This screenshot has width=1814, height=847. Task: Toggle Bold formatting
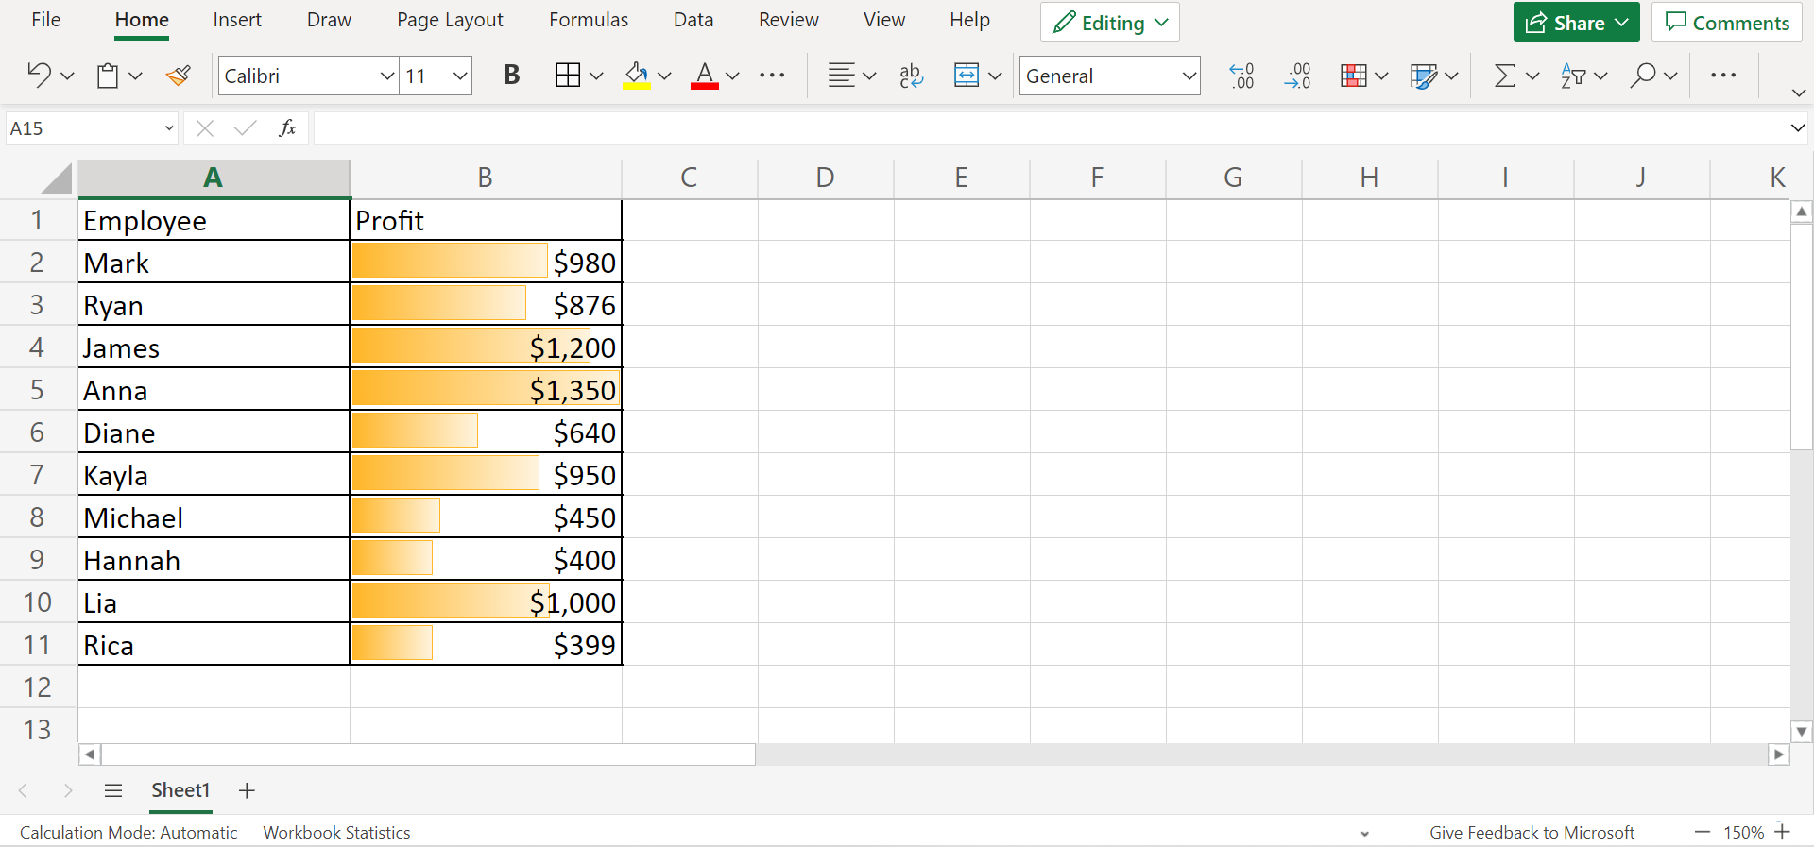point(511,76)
